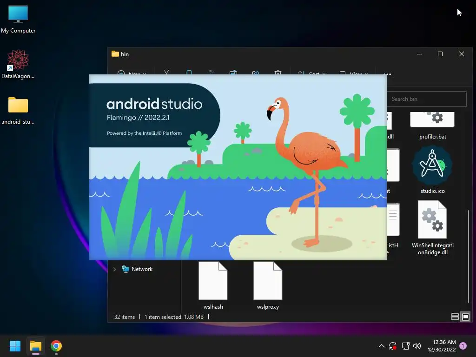Select the android-stu... folder on desktop
476x357 pixels.
tap(18, 111)
